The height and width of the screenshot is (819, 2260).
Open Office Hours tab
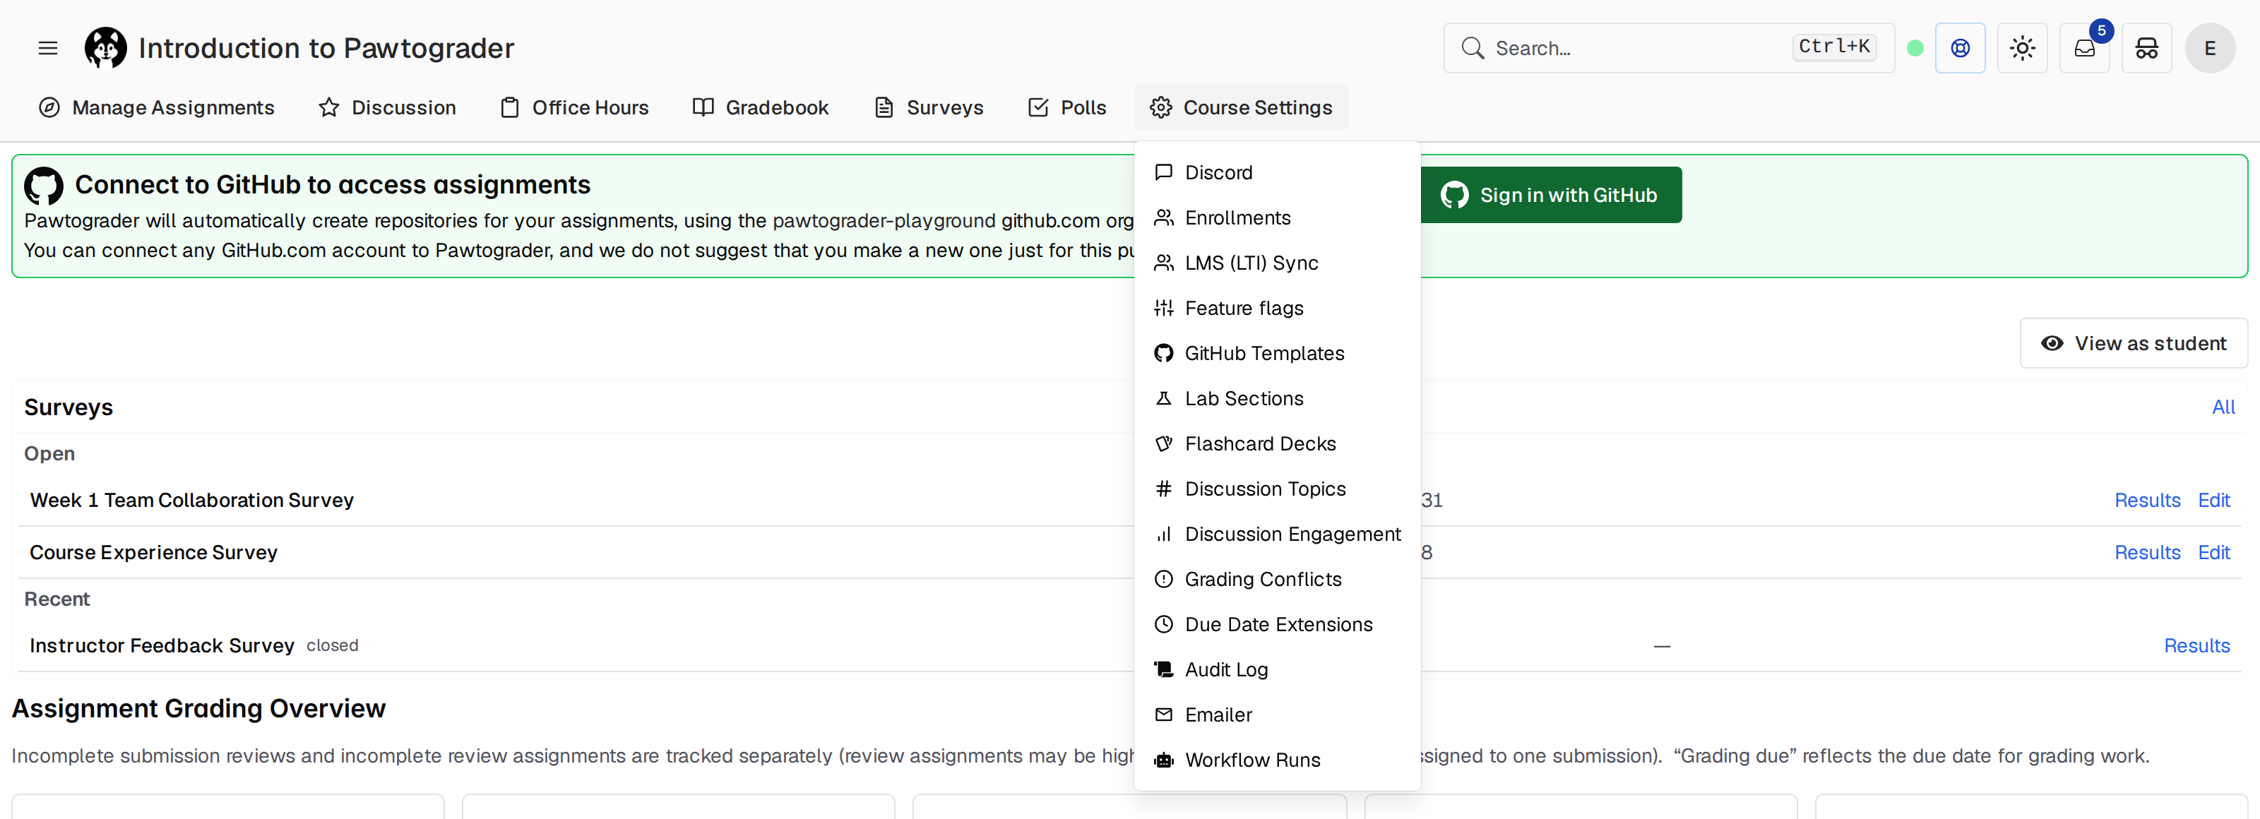point(575,108)
